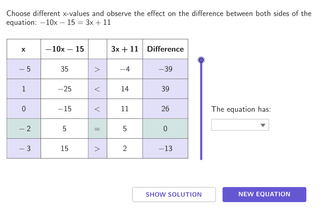This screenshot has height=209, width=335.
Task: Click the Difference column header
Action: click(165, 49)
